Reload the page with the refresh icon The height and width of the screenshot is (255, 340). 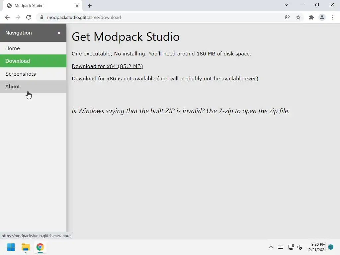(29, 17)
